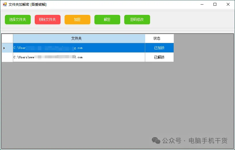This screenshot has height=150, width=235.
Task: Click the orange 加密 button
Action: pyautogui.click(x=77, y=19)
